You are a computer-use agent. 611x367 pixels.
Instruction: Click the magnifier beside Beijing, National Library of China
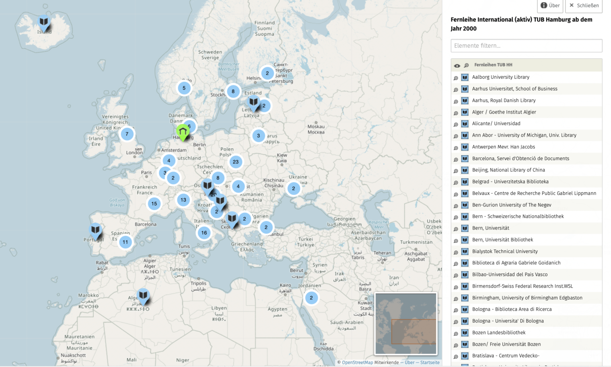(456, 171)
